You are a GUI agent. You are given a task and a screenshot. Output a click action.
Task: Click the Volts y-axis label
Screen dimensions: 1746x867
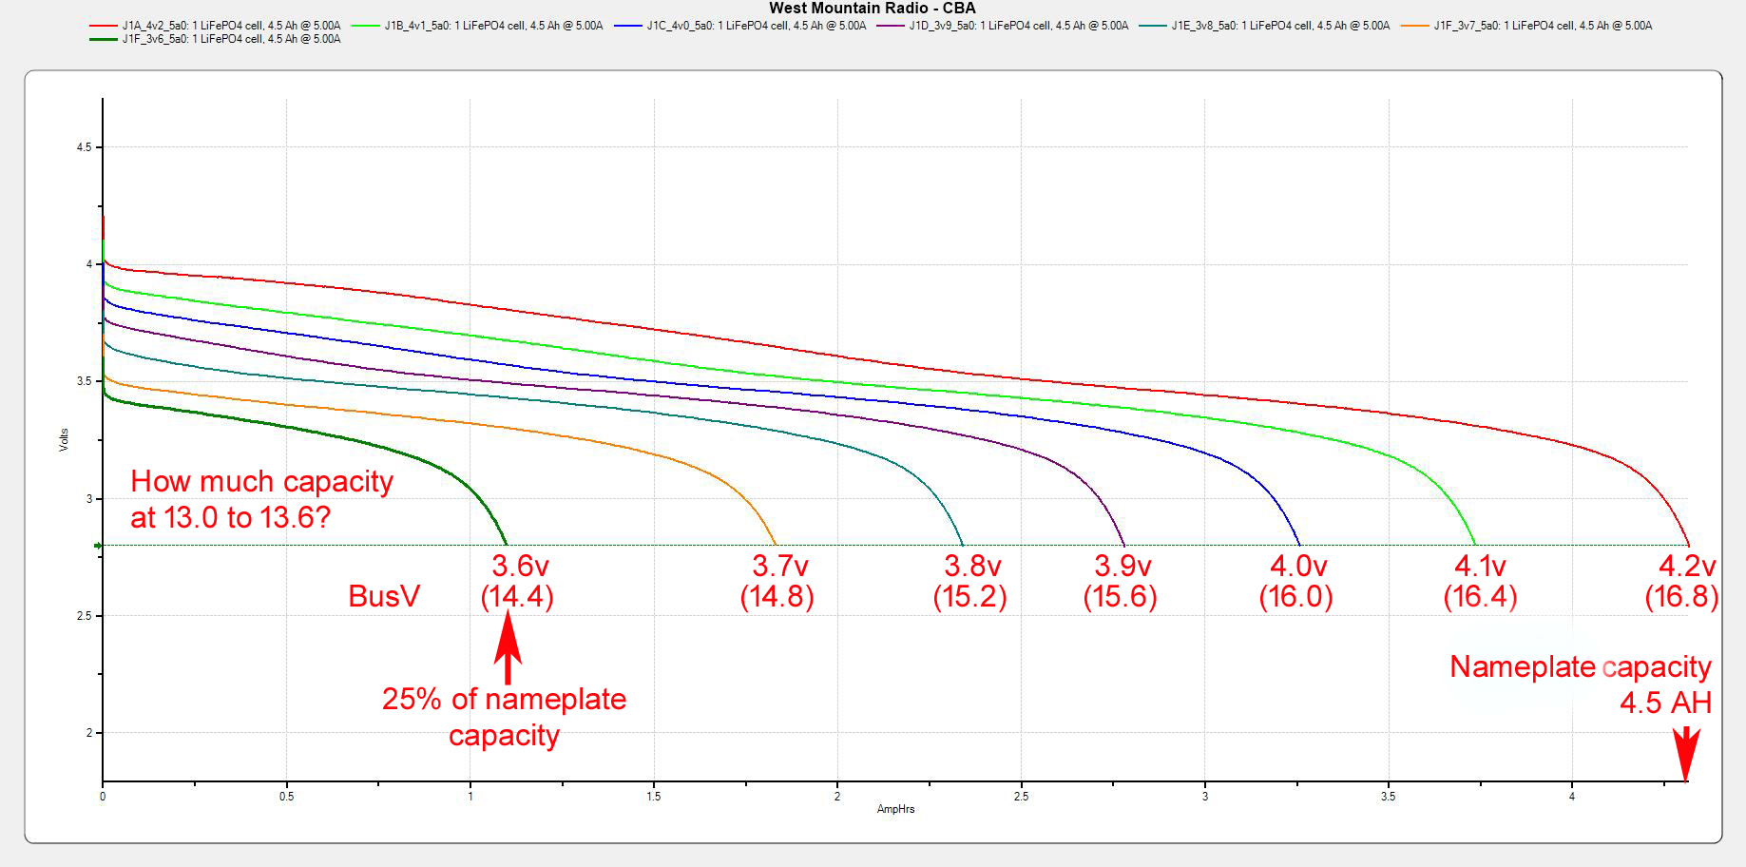click(64, 439)
